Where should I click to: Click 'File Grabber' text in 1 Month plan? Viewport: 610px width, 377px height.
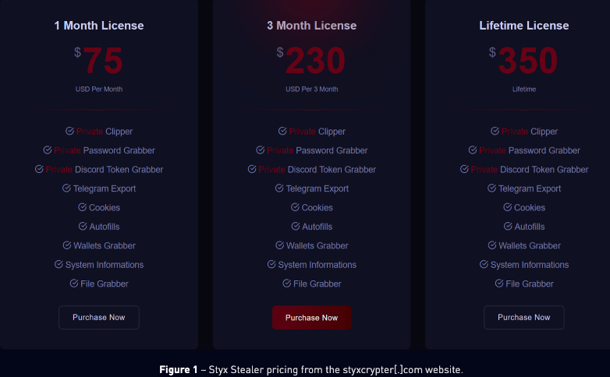(x=105, y=284)
